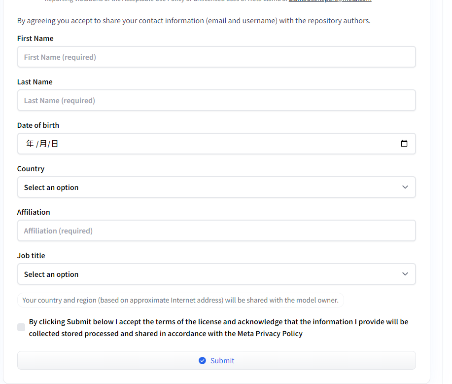Select the day (日) date segment

click(x=55, y=144)
